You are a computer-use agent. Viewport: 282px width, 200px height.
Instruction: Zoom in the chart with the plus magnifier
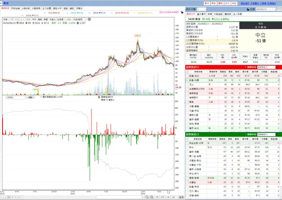point(152,197)
